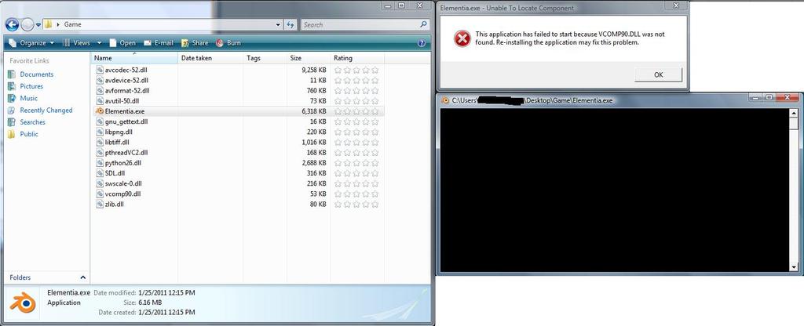804x326 pixels.
Task: Select the pthreadVC2.dll file icon
Action: pyautogui.click(x=100, y=153)
